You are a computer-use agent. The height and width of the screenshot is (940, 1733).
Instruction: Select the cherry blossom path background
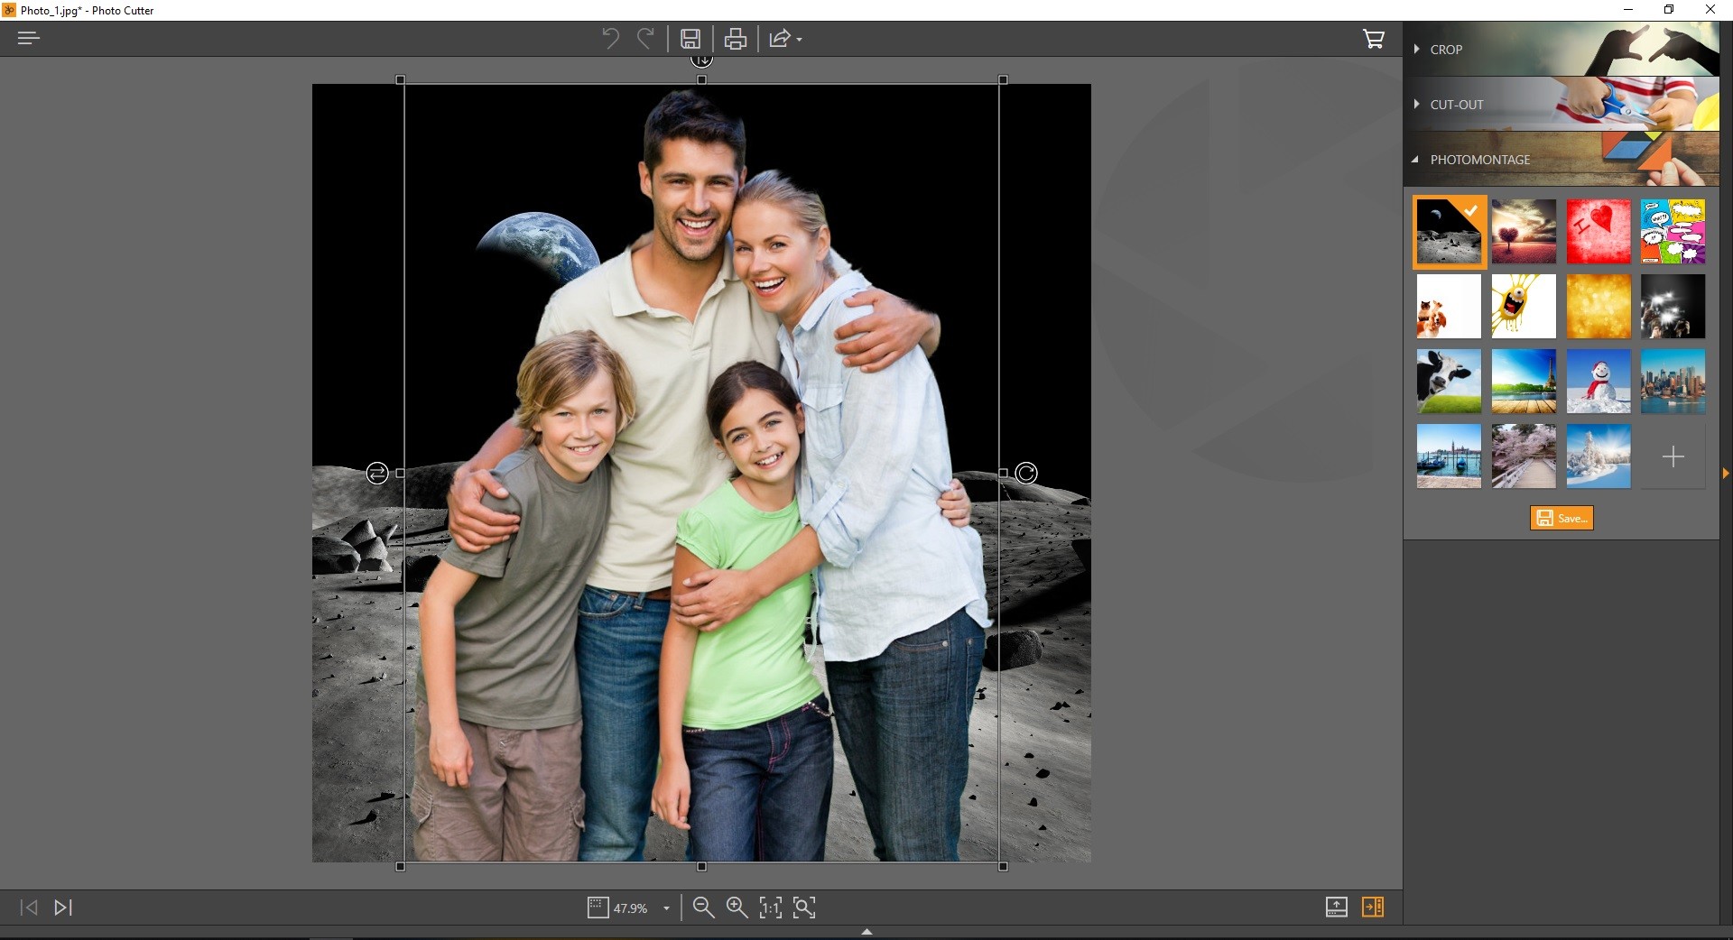(x=1524, y=456)
